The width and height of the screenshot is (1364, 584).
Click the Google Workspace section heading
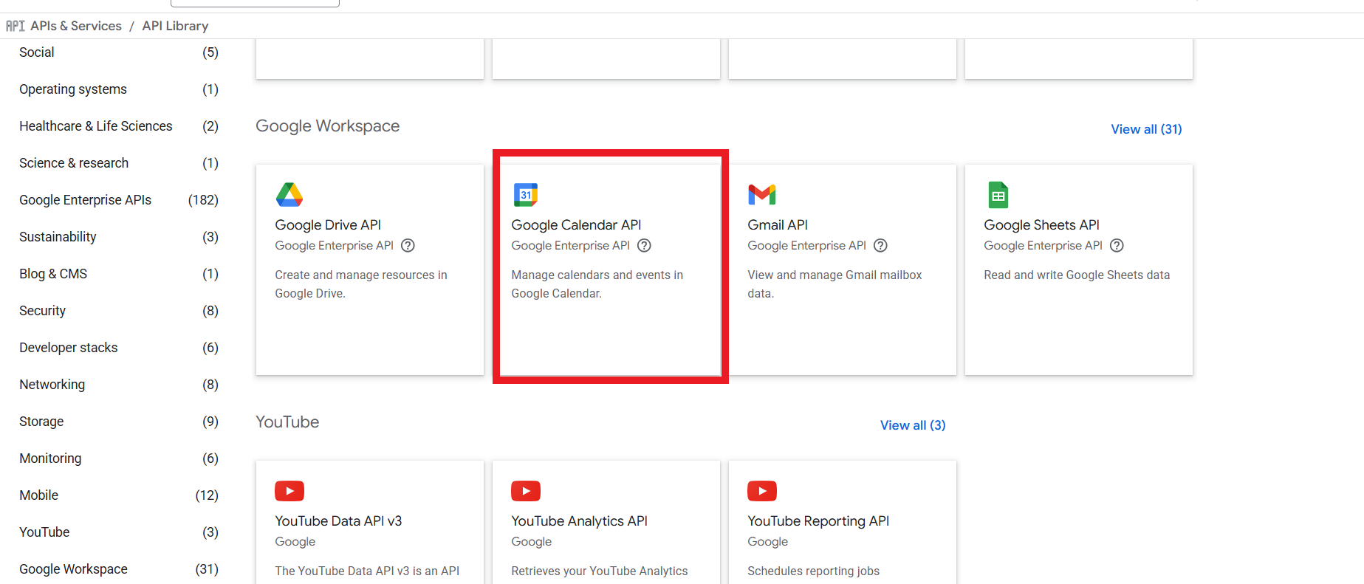tap(327, 126)
